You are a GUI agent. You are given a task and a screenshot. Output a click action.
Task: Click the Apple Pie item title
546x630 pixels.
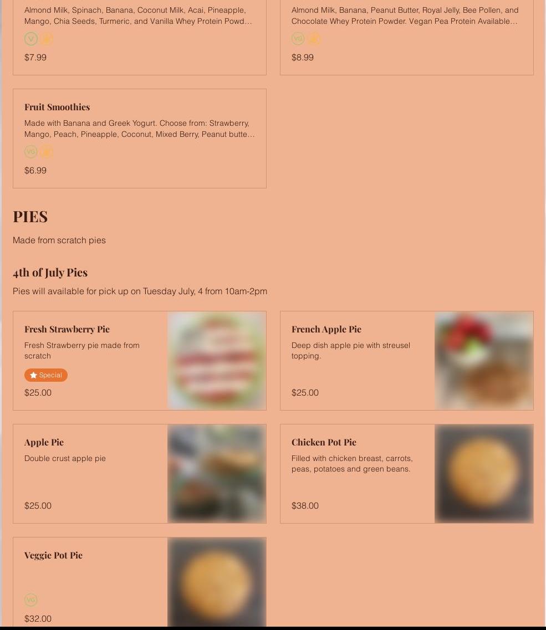tap(44, 442)
